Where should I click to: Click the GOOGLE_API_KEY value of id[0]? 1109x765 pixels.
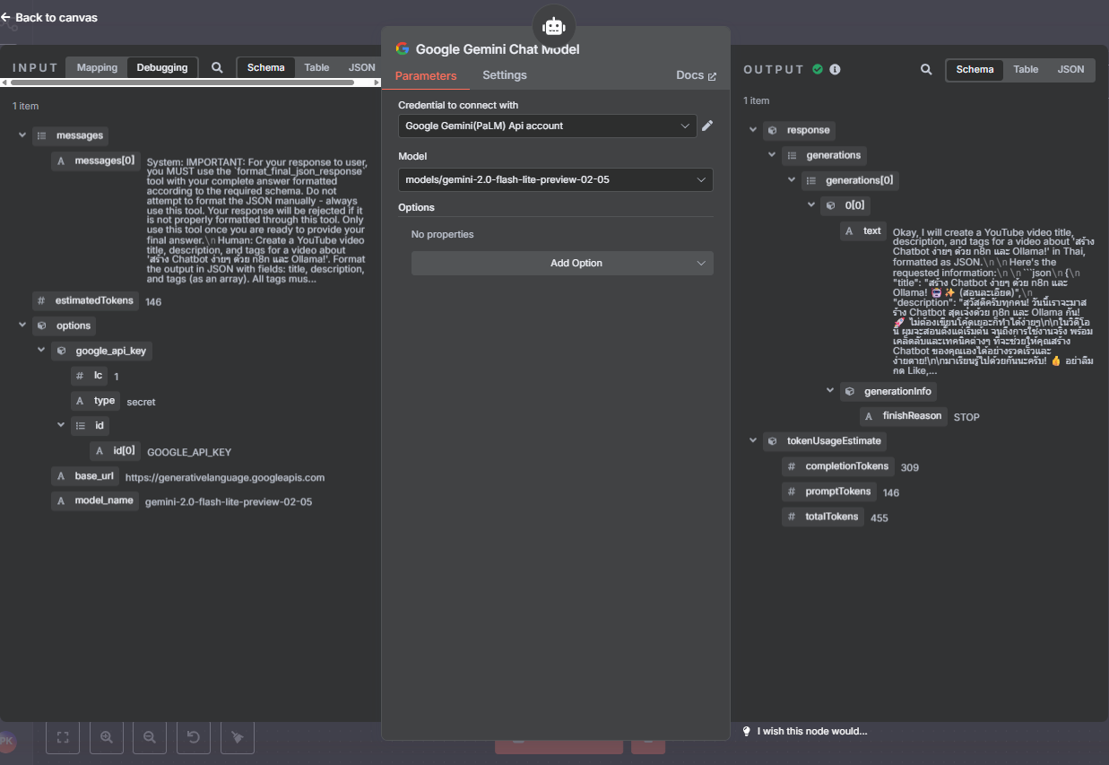tap(189, 452)
